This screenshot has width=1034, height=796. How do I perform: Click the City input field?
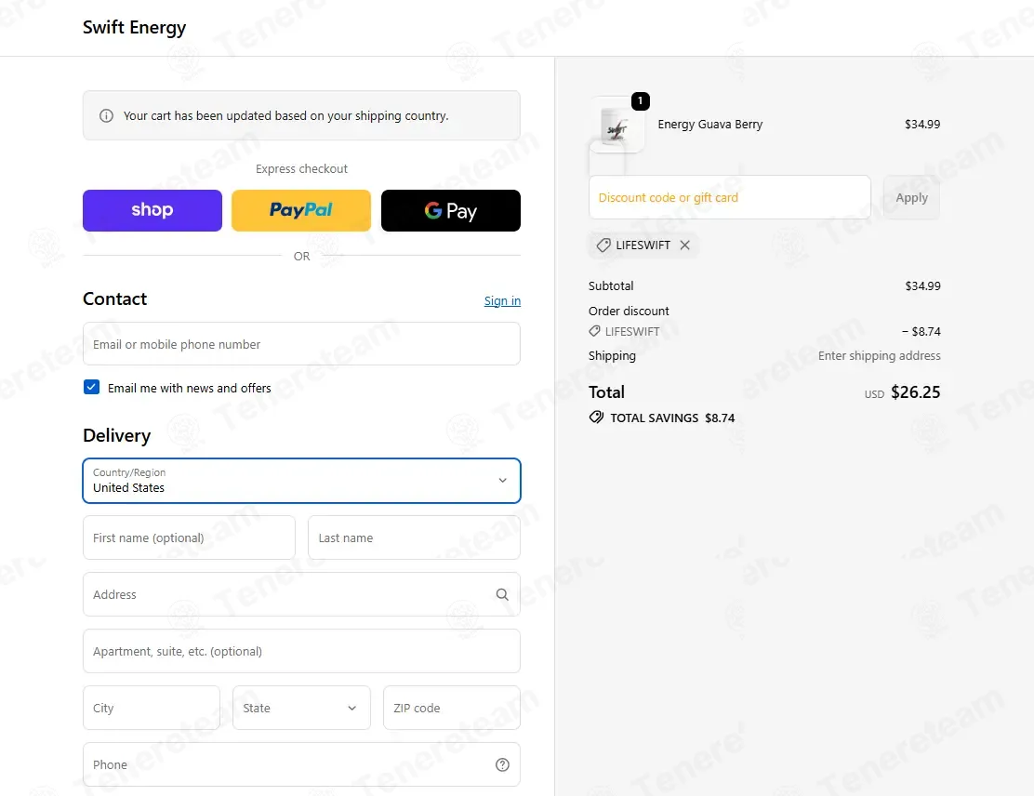tap(152, 708)
